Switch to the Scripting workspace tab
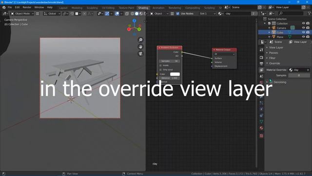Screen dimensions: 312x176 click(209, 8)
